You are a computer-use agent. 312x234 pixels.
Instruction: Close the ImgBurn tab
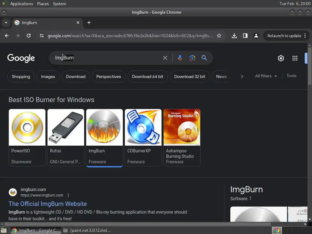coord(78,23)
